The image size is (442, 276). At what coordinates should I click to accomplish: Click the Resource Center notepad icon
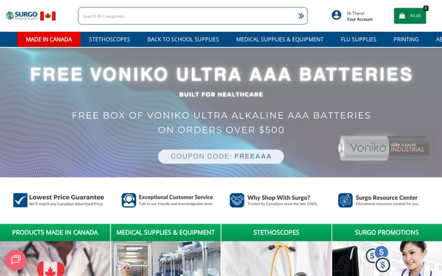click(x=345, y=200)
